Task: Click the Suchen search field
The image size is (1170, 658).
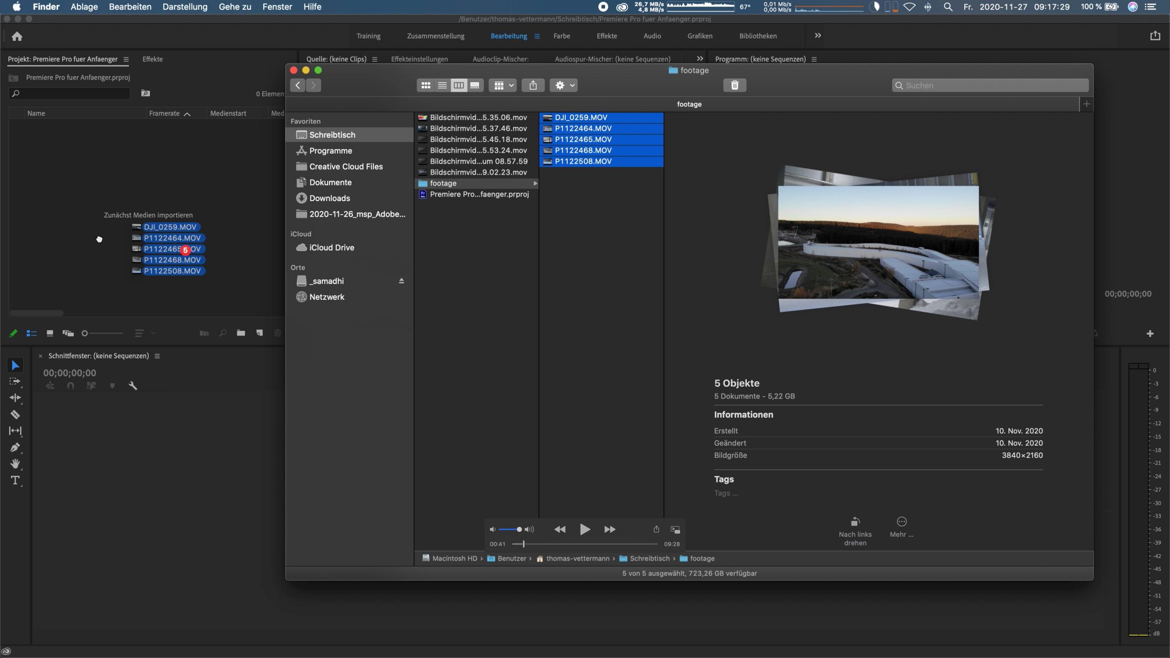Action: point(990,85)
